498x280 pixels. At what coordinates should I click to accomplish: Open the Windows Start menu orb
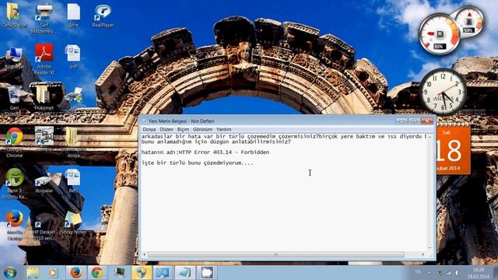[x=10, y=273]
